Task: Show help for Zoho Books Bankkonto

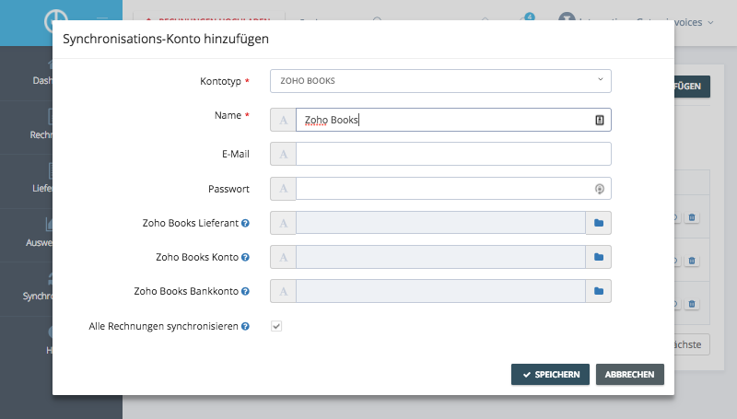Action: [245, 291]
